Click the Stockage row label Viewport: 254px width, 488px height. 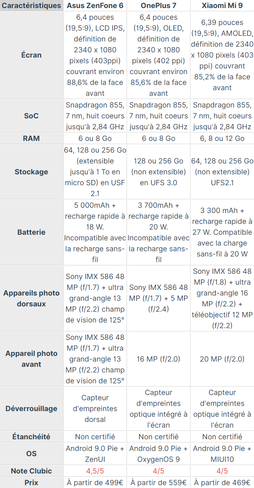click(31, 172)
